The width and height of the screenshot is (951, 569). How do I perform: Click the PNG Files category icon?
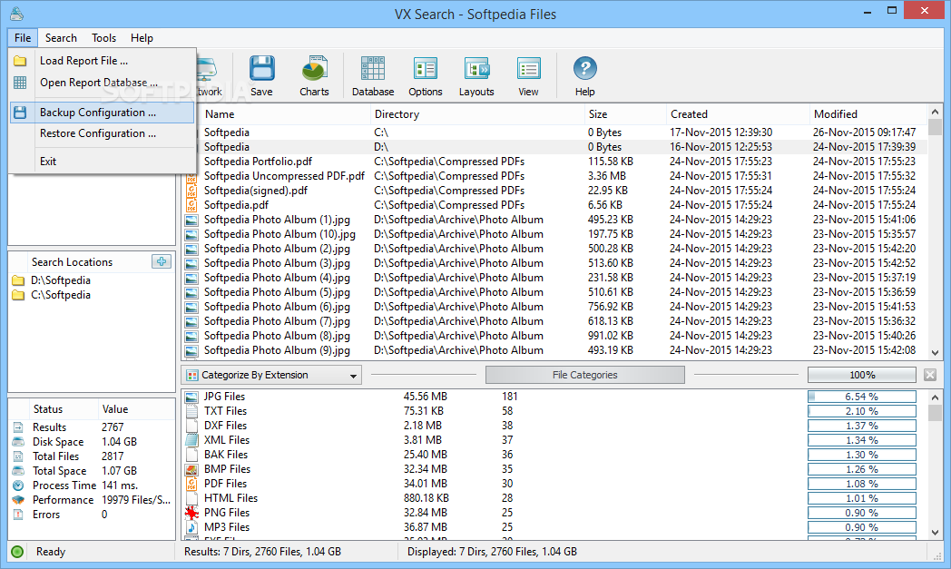click(x=191, y=514)
